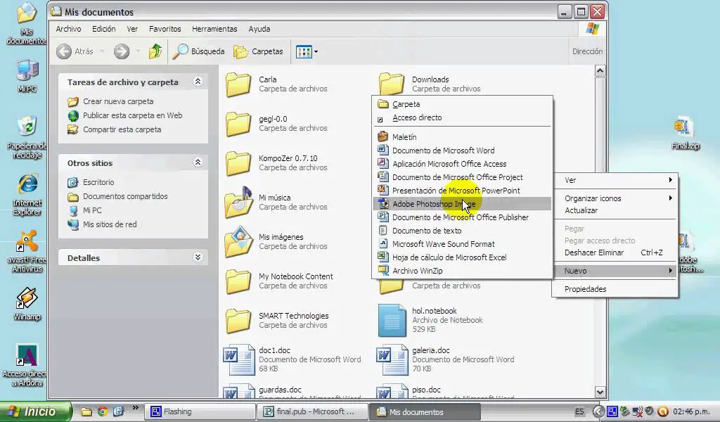The height and width of the screenshot is (422, 720).
Task: Toggle the Carpetas folder pane
Action: point(258,51)
